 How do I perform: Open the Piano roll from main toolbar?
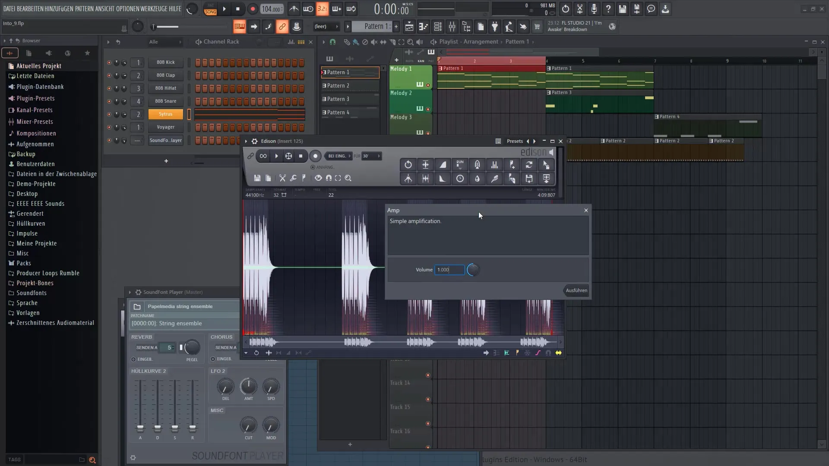(x=424, y=27)
